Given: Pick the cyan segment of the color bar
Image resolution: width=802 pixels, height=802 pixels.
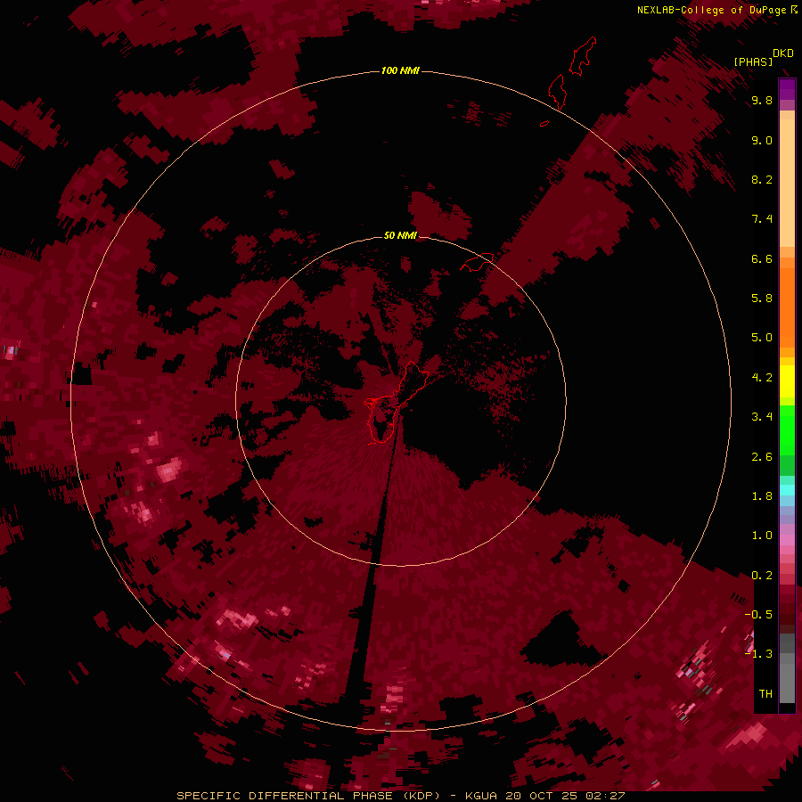Looking at the screenshot, I should pyautogui.click(x=787, y=490).
